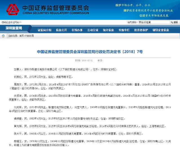
Task: Click the paragraph about 朱贤洲
Action: click(x=90, y=98)
